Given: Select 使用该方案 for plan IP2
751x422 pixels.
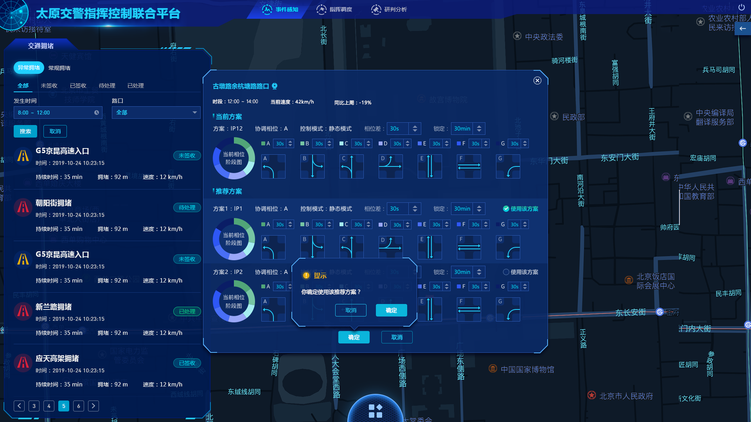Looking at the screenshot, I should (x=520, y=272).
